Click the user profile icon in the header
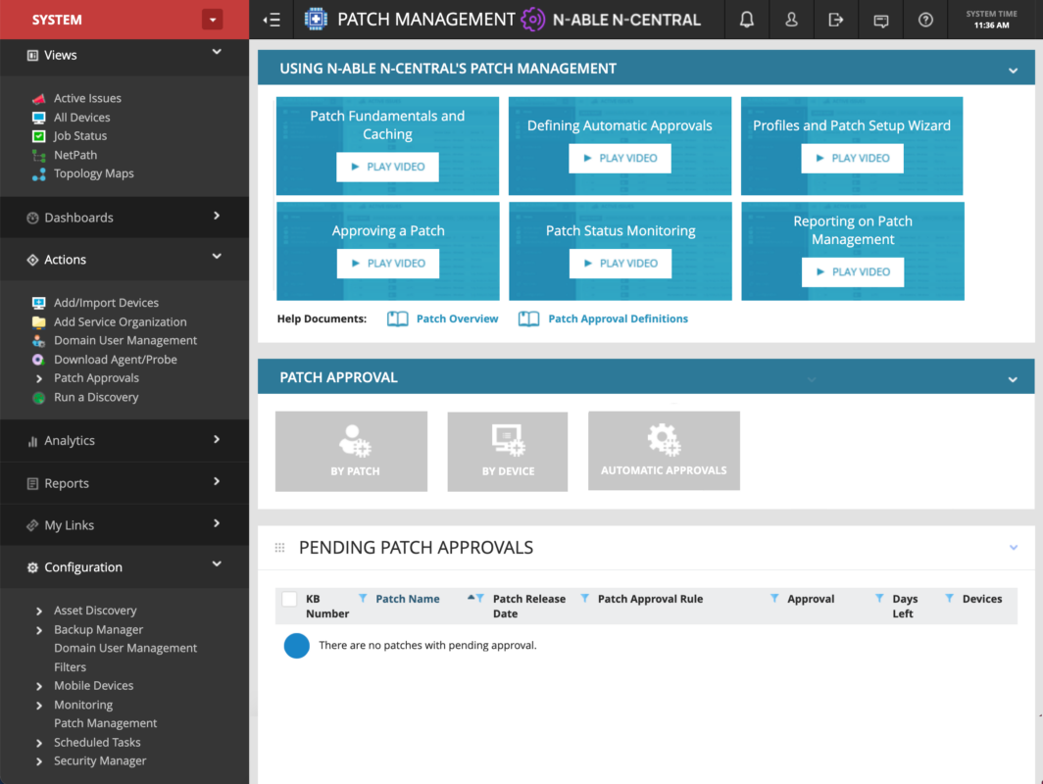The height and width of the screenshot is (784, 1043). (791, 19)
